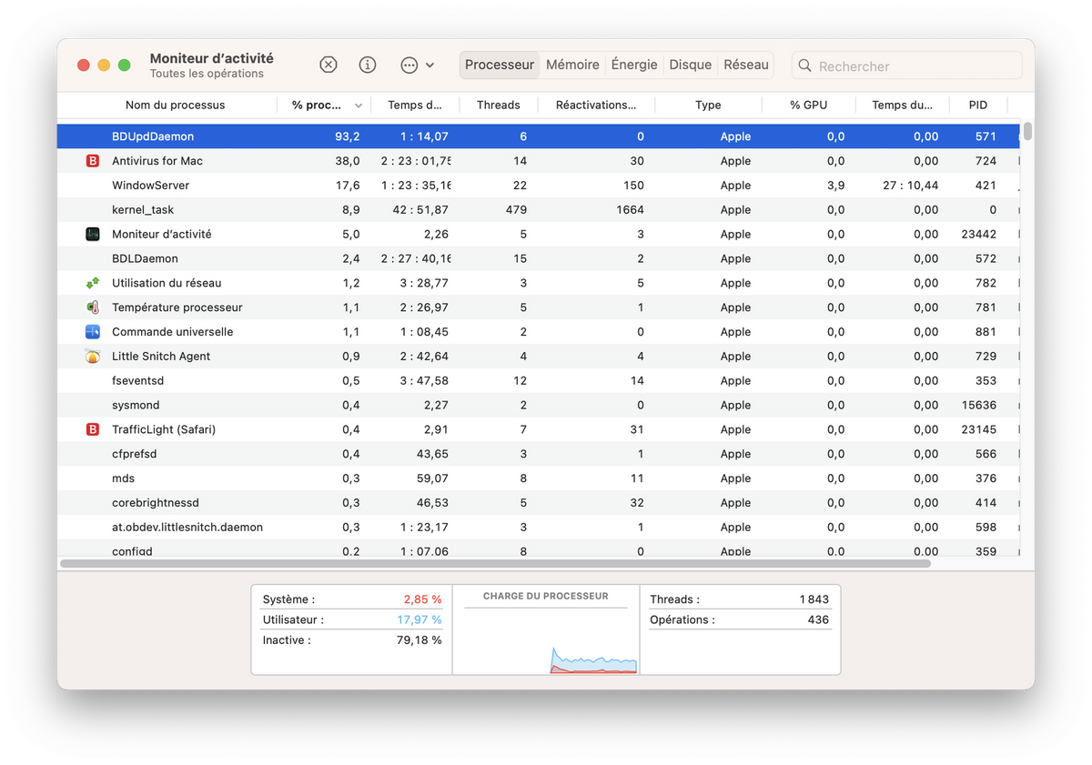Click réactivations value 1664
The height and width of the screenshot is (765, 1092).
click(629, 210)
